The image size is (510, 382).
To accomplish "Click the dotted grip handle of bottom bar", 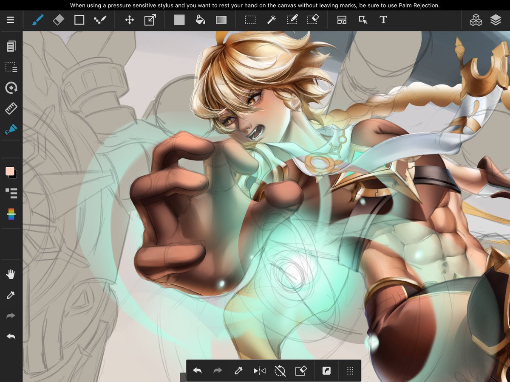I will (350, 371).
